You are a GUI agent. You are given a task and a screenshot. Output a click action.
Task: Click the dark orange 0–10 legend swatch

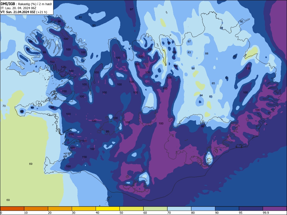[12, 209]
